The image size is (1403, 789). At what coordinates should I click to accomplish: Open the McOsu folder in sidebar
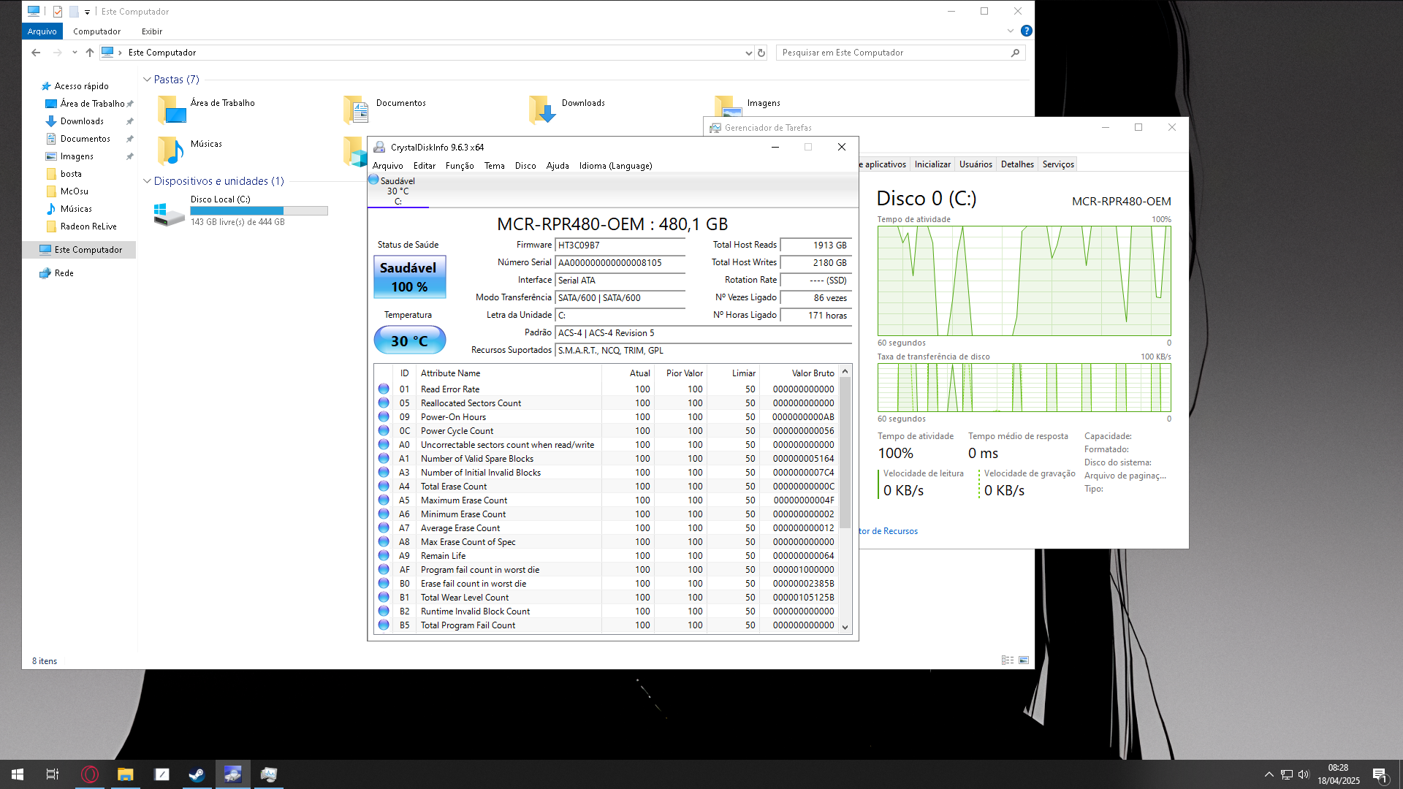[74, 191]
